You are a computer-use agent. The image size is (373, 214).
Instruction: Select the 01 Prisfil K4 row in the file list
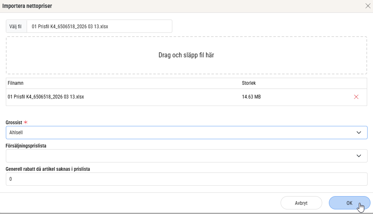[46, 97]
